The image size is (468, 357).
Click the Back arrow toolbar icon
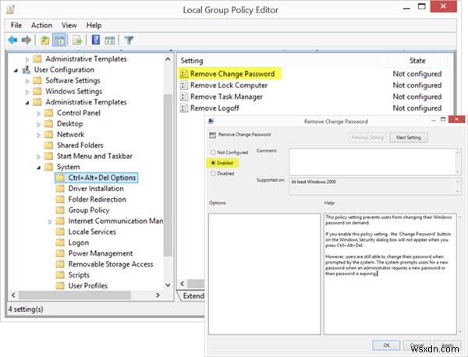pos(12,40)
